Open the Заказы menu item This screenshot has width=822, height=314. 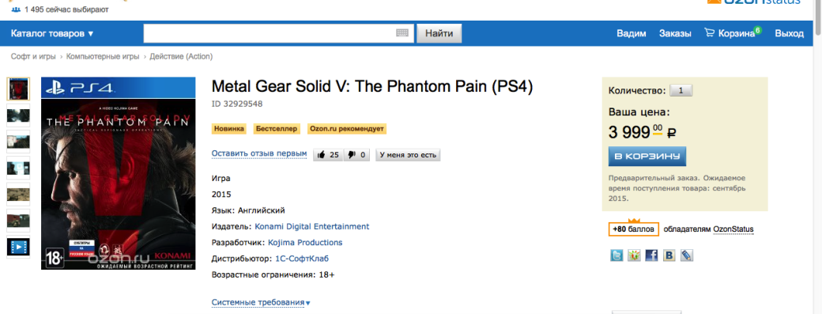pos(675,33)
